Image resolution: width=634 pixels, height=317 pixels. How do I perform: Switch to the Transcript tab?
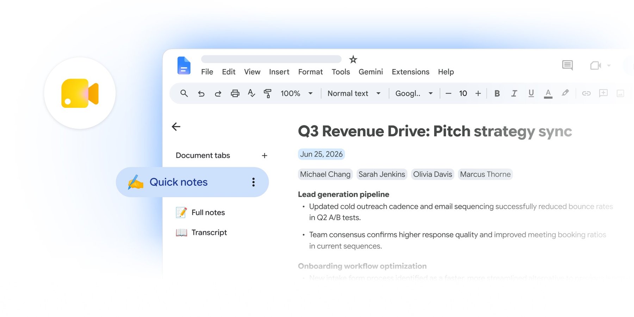(x=201, y=232)
